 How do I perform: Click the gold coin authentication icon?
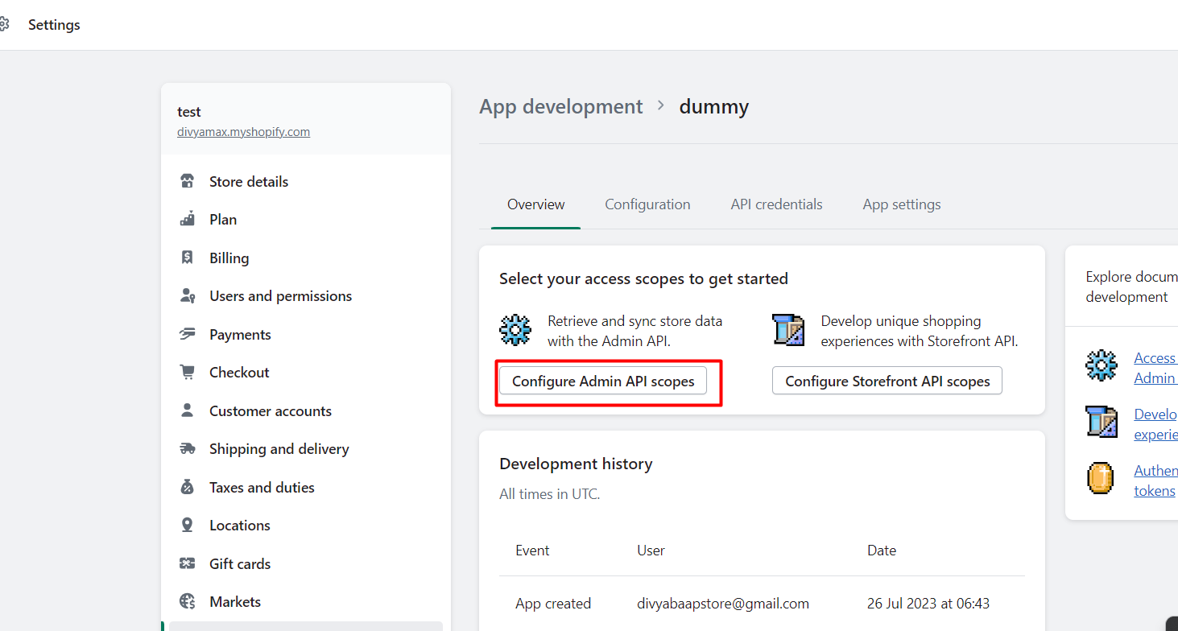coord(1100,478)
